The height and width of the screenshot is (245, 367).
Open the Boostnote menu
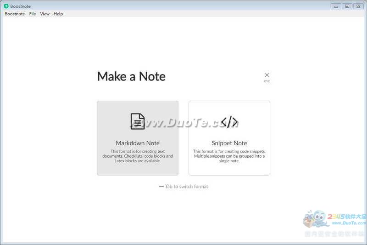point(15,14)
